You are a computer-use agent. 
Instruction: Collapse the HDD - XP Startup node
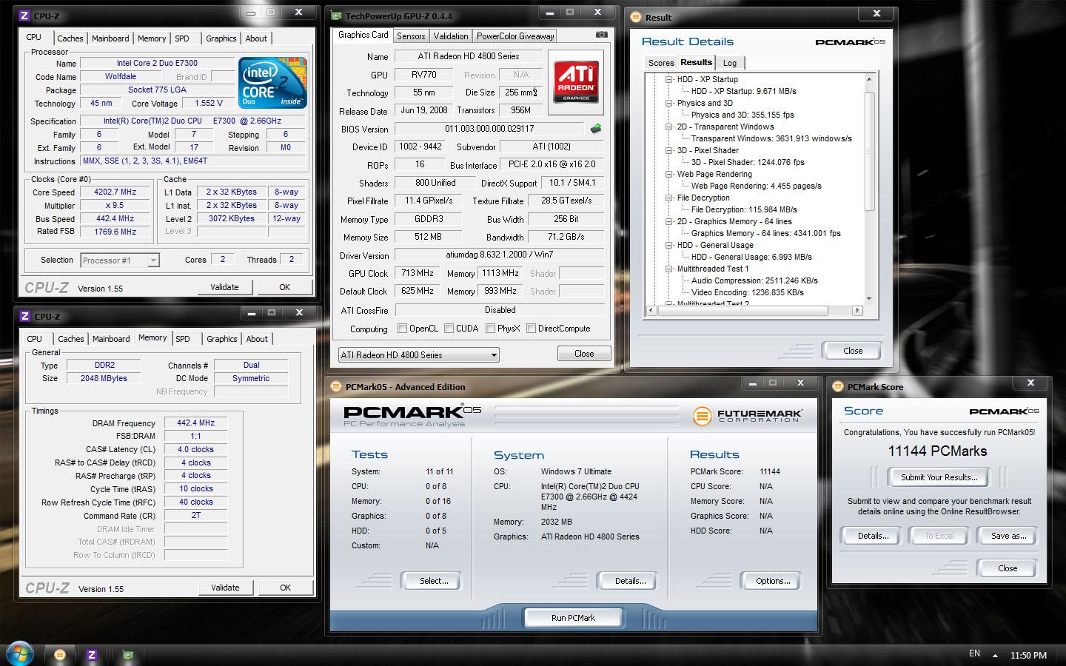tap(668, 79)
